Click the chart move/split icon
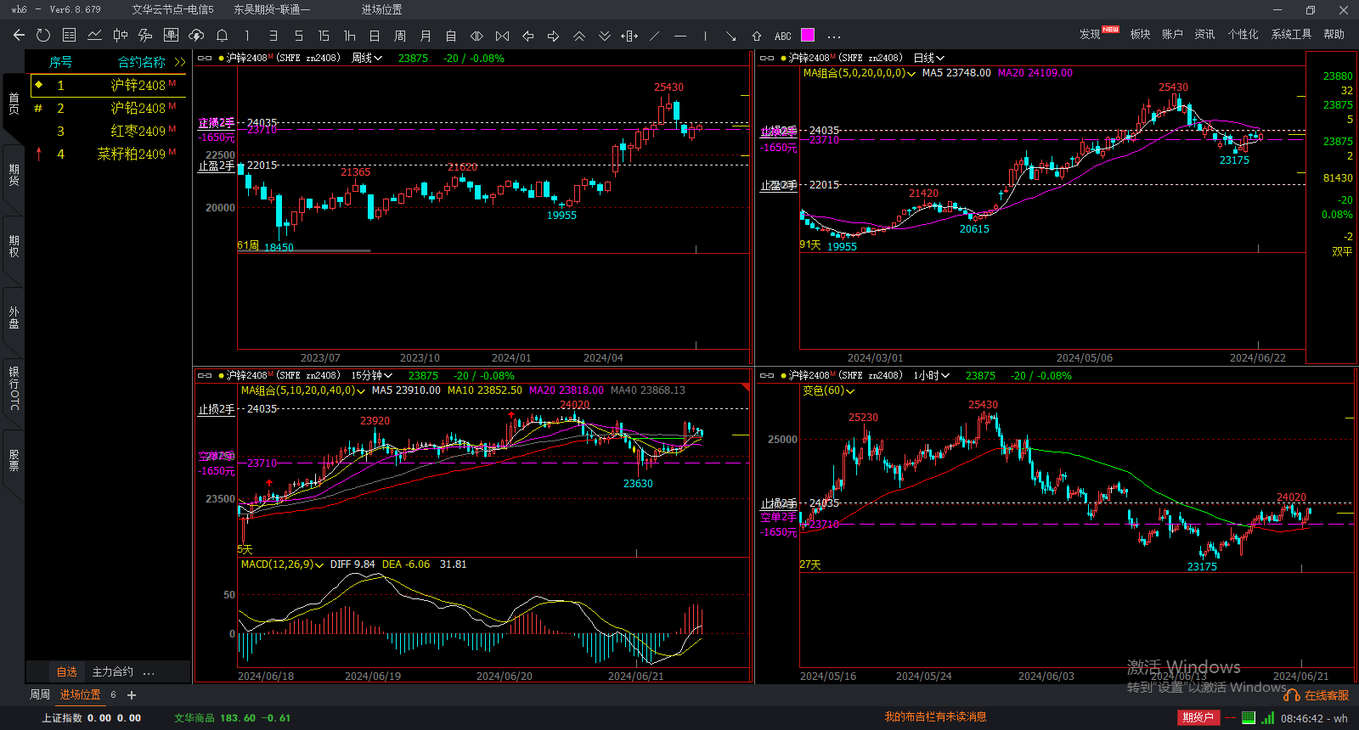Viewport: 1359px width, 730px height. click(629, 36)
